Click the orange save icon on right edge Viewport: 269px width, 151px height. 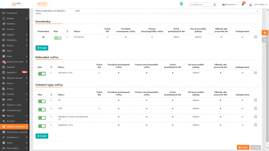click(265, 33)
